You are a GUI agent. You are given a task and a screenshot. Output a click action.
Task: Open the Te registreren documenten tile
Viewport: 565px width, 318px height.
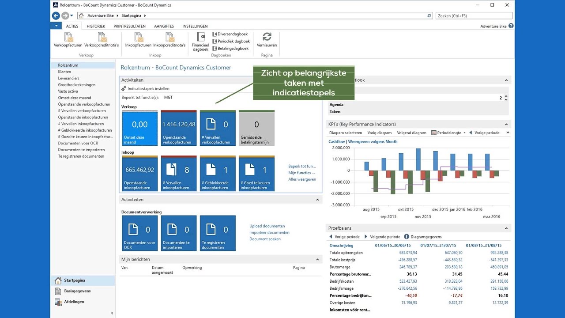pyautogui.click(x=218, y=233)
